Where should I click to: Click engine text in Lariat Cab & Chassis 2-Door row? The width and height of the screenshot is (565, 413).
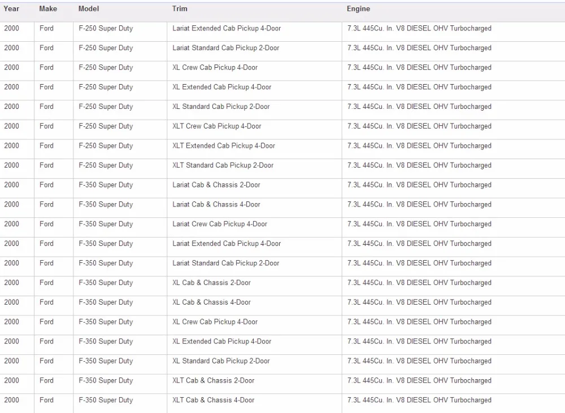coord(419,185)
